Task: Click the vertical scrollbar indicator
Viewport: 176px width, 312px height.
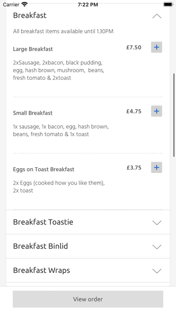Action: [174, 115]
